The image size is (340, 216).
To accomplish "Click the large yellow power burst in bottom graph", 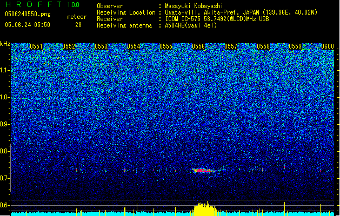I will point(205,209).
